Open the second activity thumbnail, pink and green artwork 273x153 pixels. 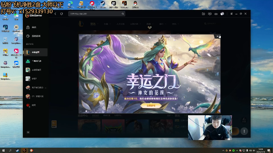[113, 126]
